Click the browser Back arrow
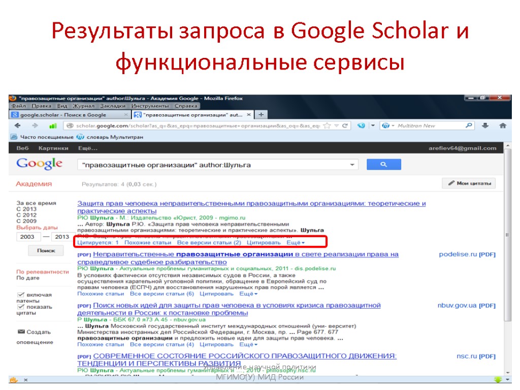The width and height of the screenshot is (520, 390). tap(18, 125)
